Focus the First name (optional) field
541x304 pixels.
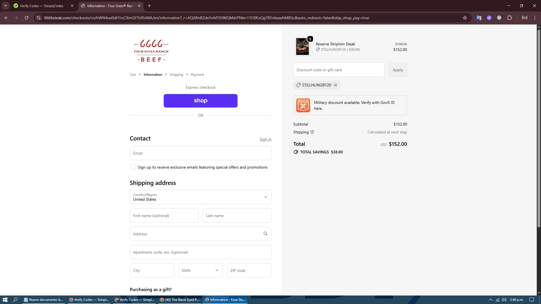tap(164, 215)
